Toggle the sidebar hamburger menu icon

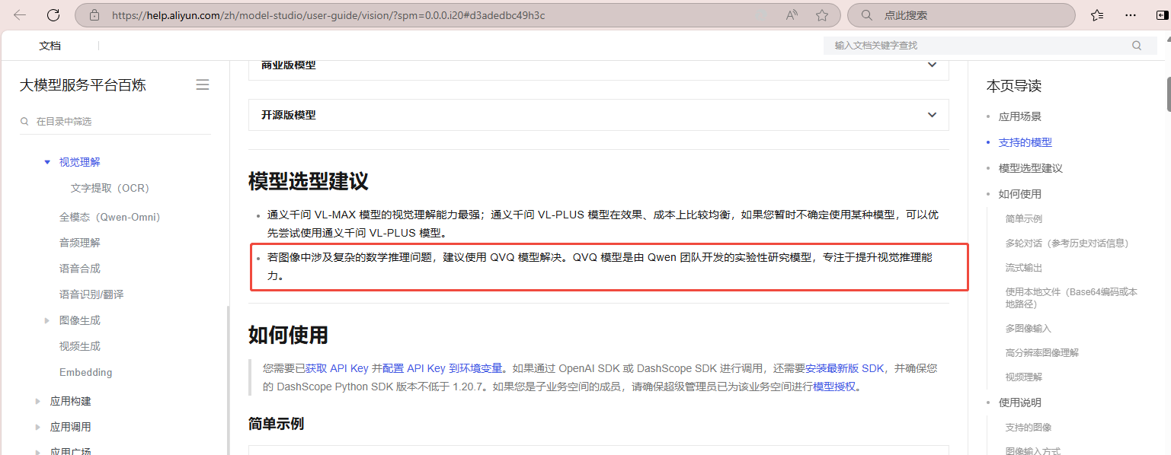[x=203, y=84]
